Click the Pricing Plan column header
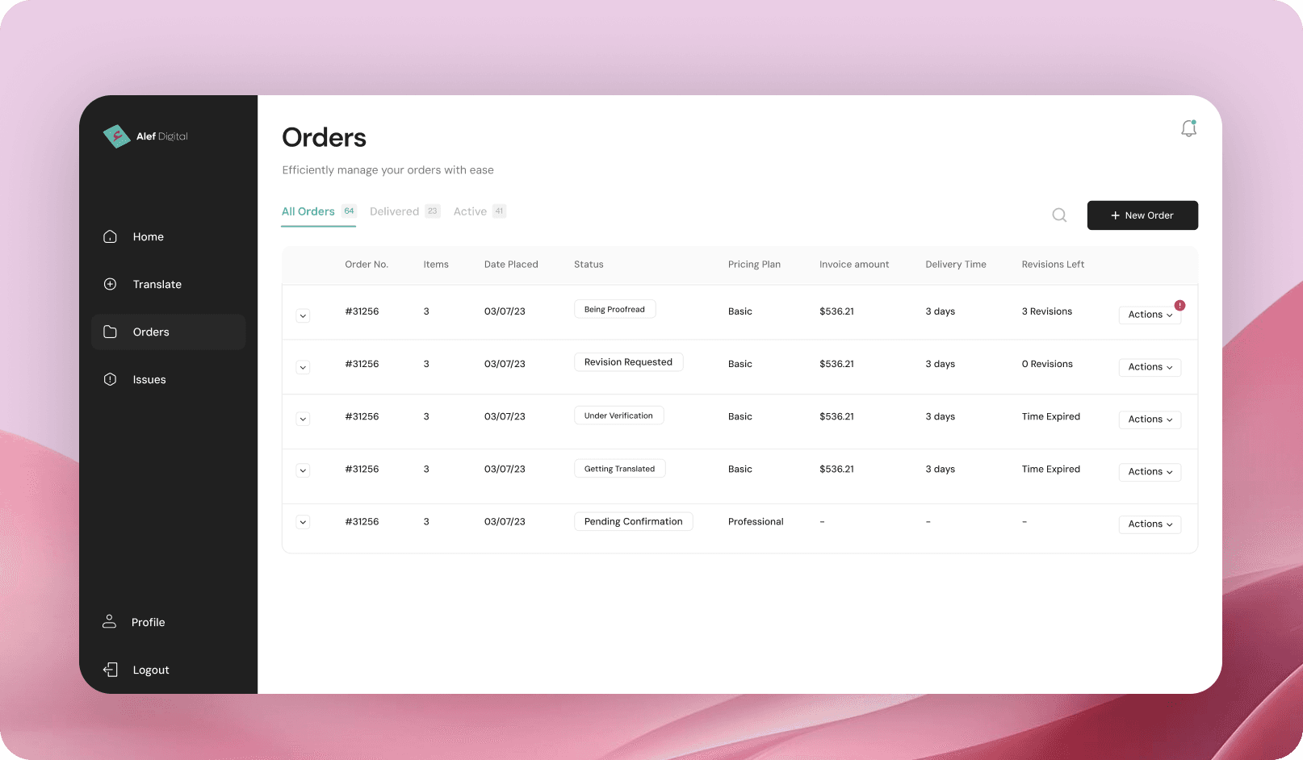The height and width of the screenshot is (760, 1303). (754, 265)
